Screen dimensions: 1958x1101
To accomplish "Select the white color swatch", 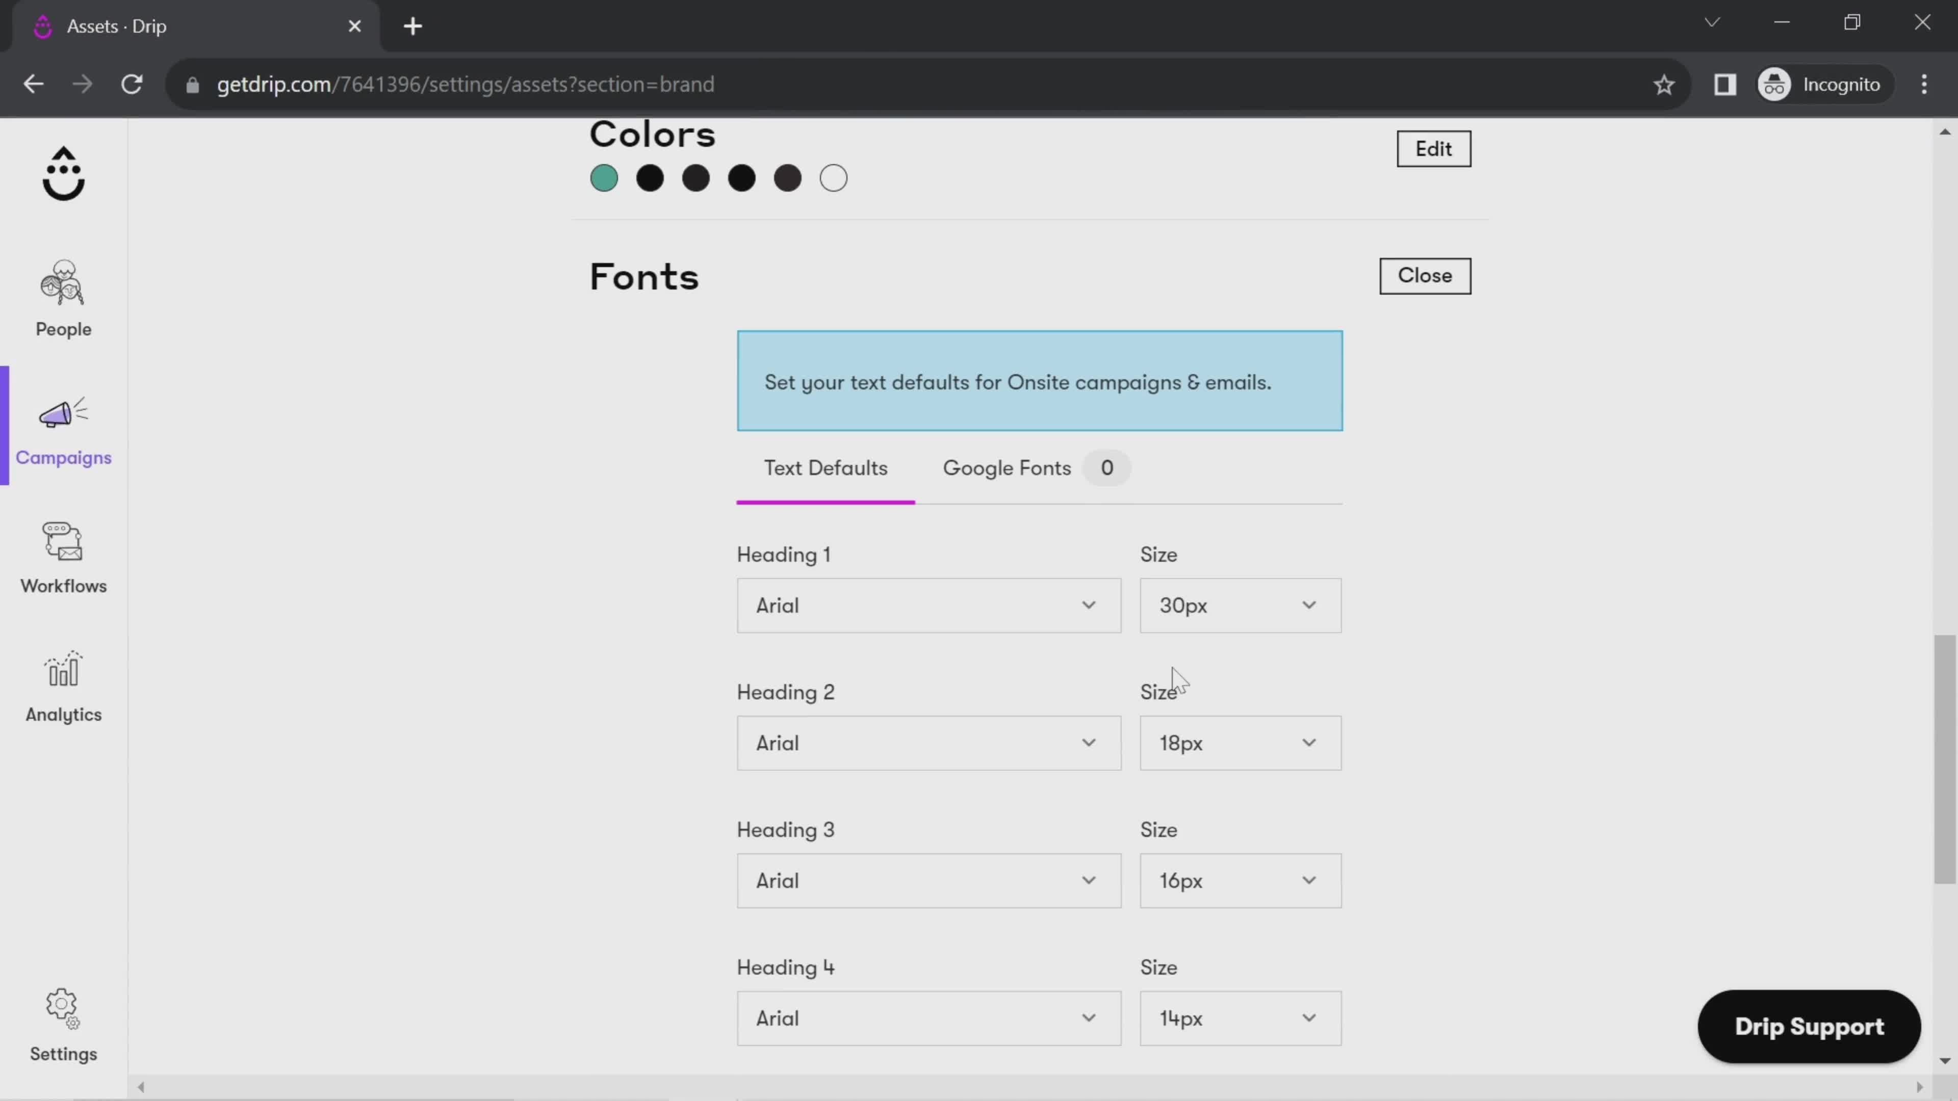I will tap(833, 178).
